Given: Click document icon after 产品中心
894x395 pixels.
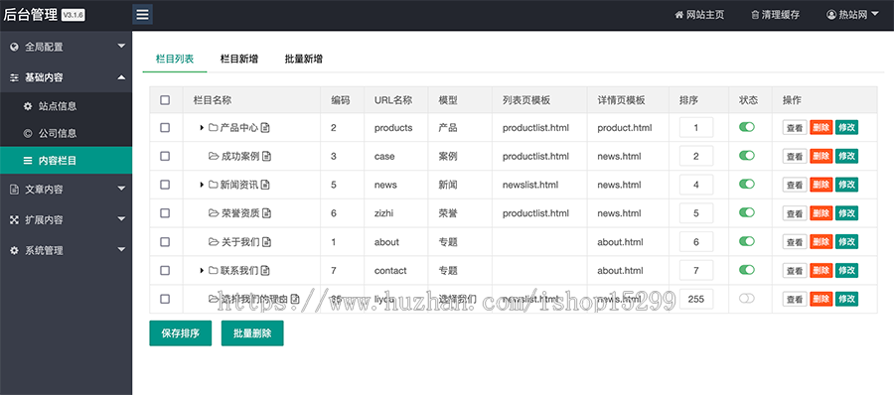Looking at the screenshot, I should click(x=265, y=128).
